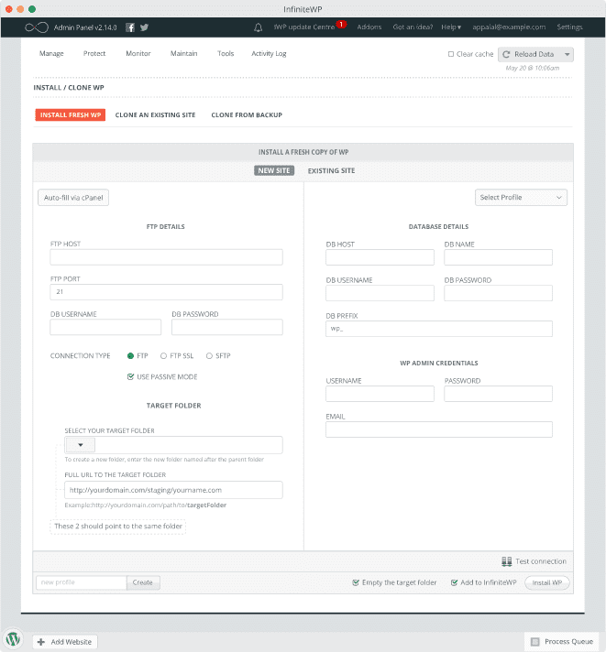This screenshot has height=652, width=606.
Task: Uncheck Use Passive Mode checkbox
Action: point(130,376)
